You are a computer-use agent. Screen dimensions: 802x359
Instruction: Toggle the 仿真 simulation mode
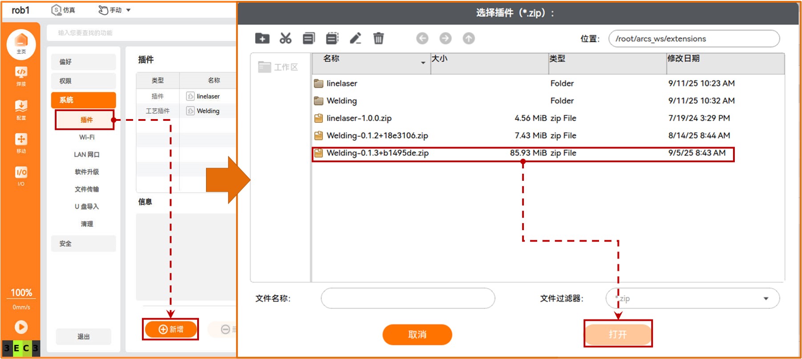[63, 10]
